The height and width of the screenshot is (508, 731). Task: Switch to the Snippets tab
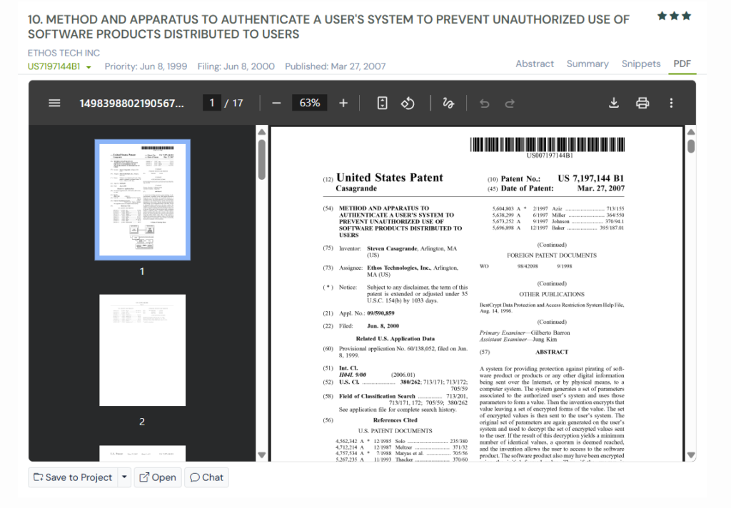(641, 63)
